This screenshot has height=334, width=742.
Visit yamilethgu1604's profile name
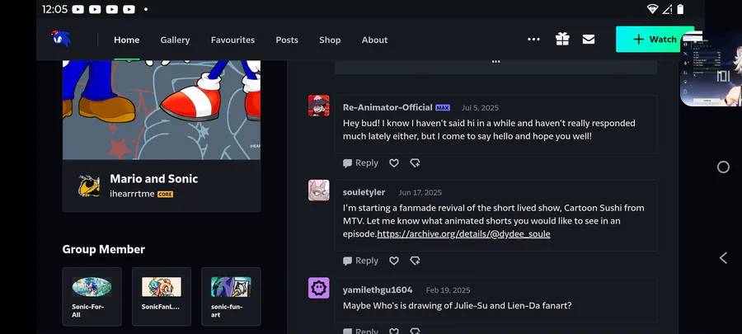[x=378, y=289]
